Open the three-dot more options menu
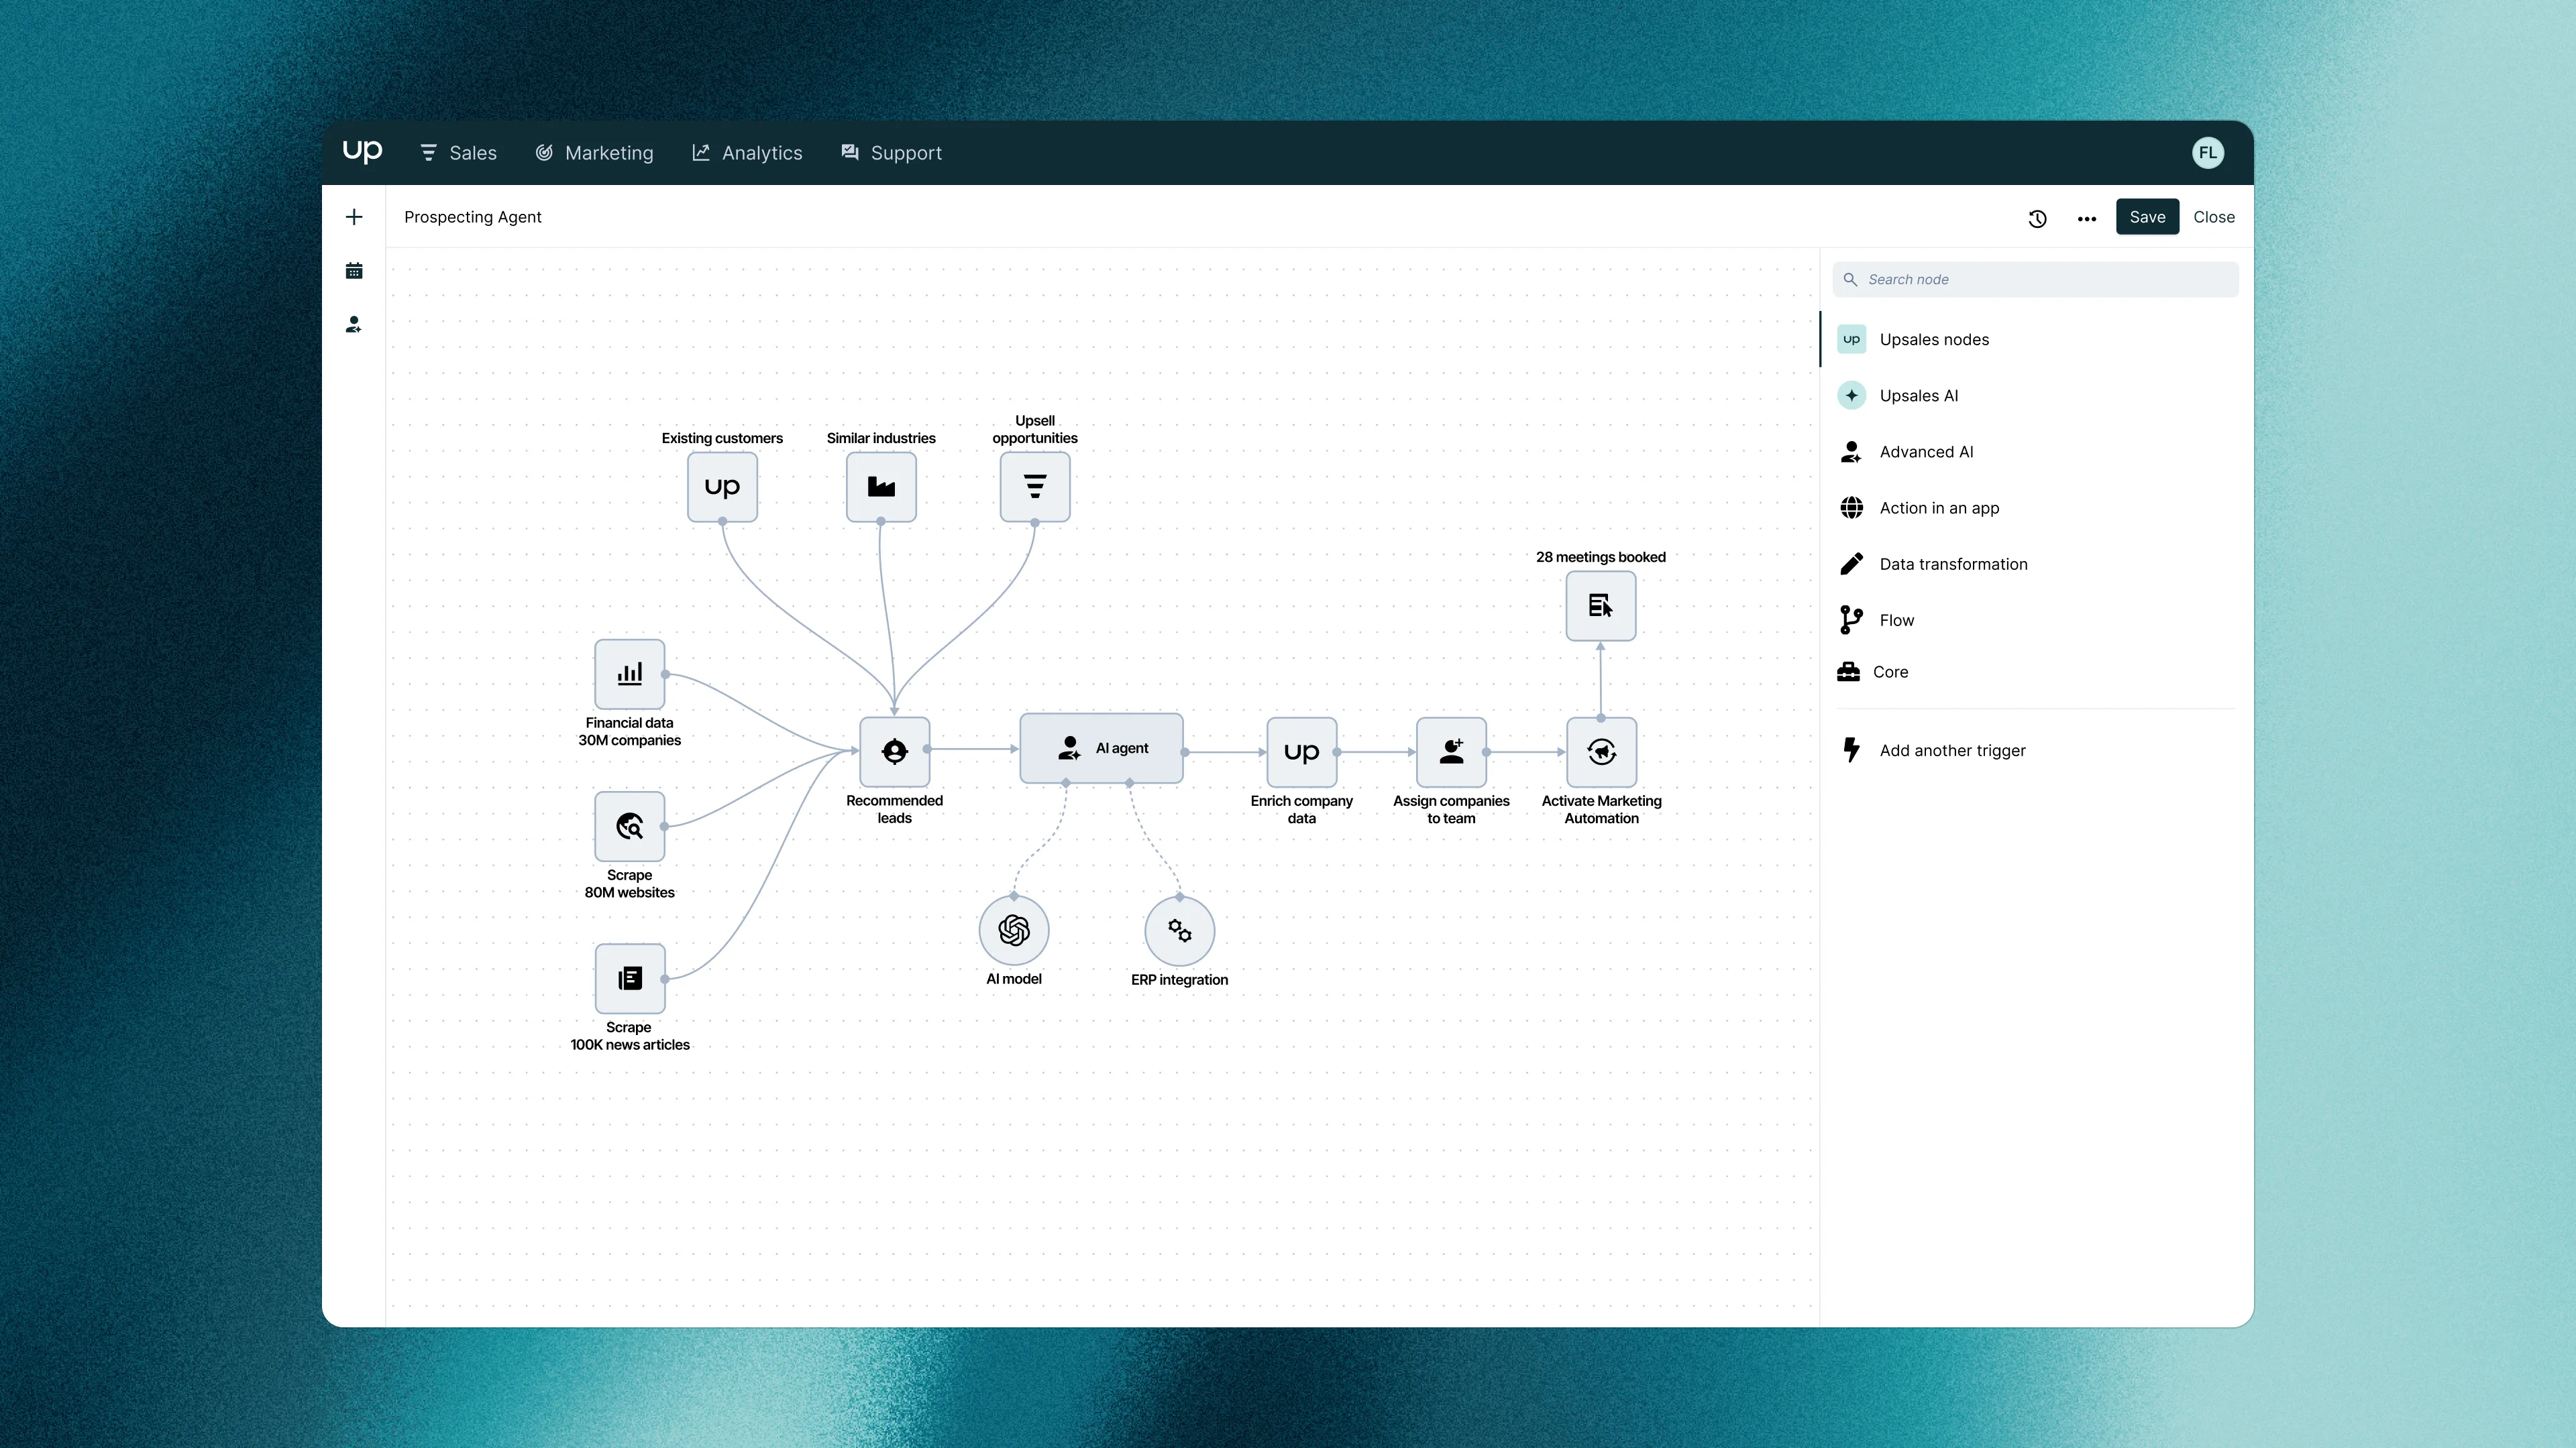Screen dimensions: 2576x1448 (x=2086, y=218)
